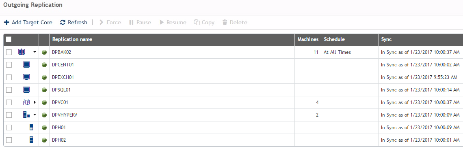The image size is (463, 151).
Task: Check the checkbox for DPEXCH01
Action: click(9, 77)
